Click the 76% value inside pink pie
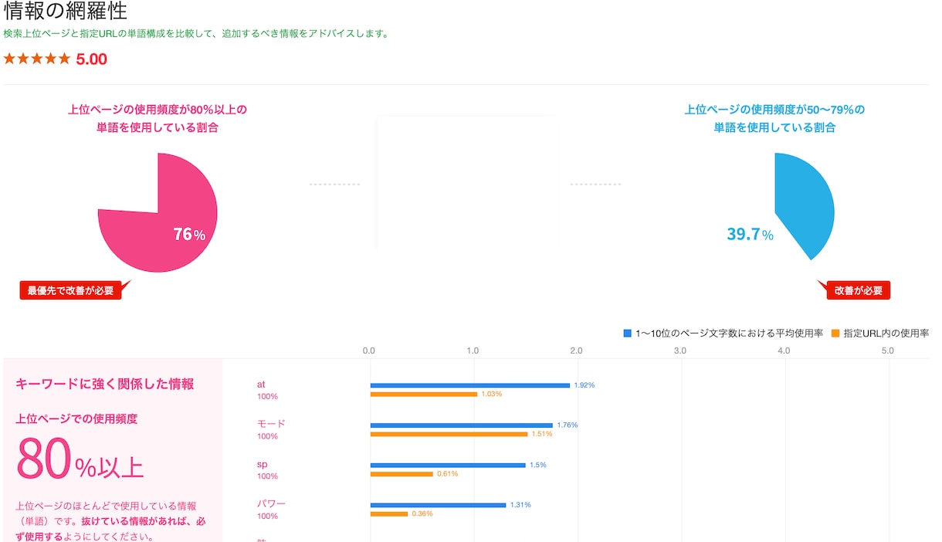The width and height of the screenshot is (942, 542). click(189, 235)
